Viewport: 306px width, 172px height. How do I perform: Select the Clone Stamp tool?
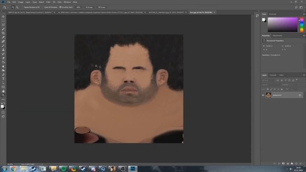pyautogui.click(x=3, y=50)
